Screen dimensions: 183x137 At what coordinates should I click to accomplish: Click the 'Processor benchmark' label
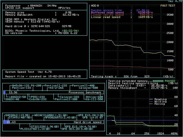pos(85,92)
